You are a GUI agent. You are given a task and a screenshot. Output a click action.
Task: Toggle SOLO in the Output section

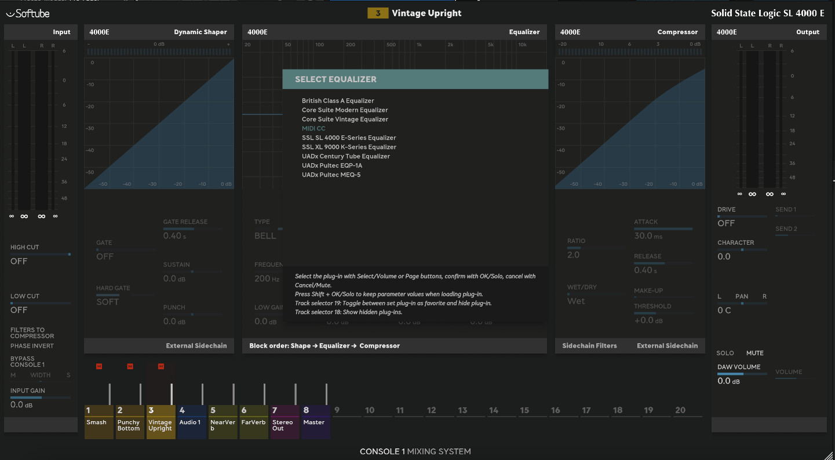coord(725,353)
